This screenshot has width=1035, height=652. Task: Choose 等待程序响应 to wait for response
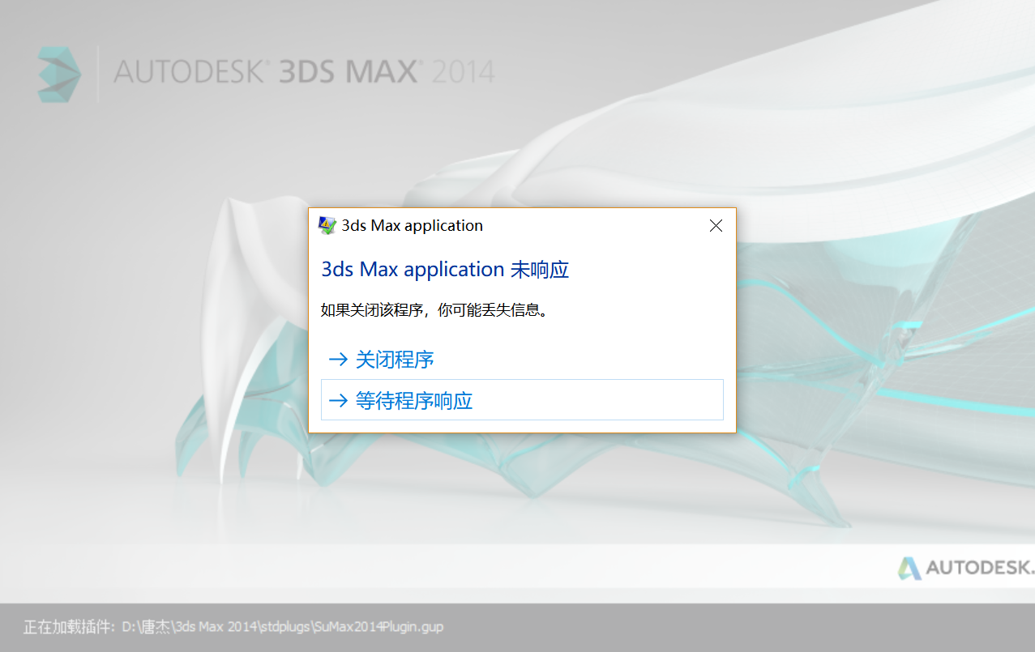(522, 400)
